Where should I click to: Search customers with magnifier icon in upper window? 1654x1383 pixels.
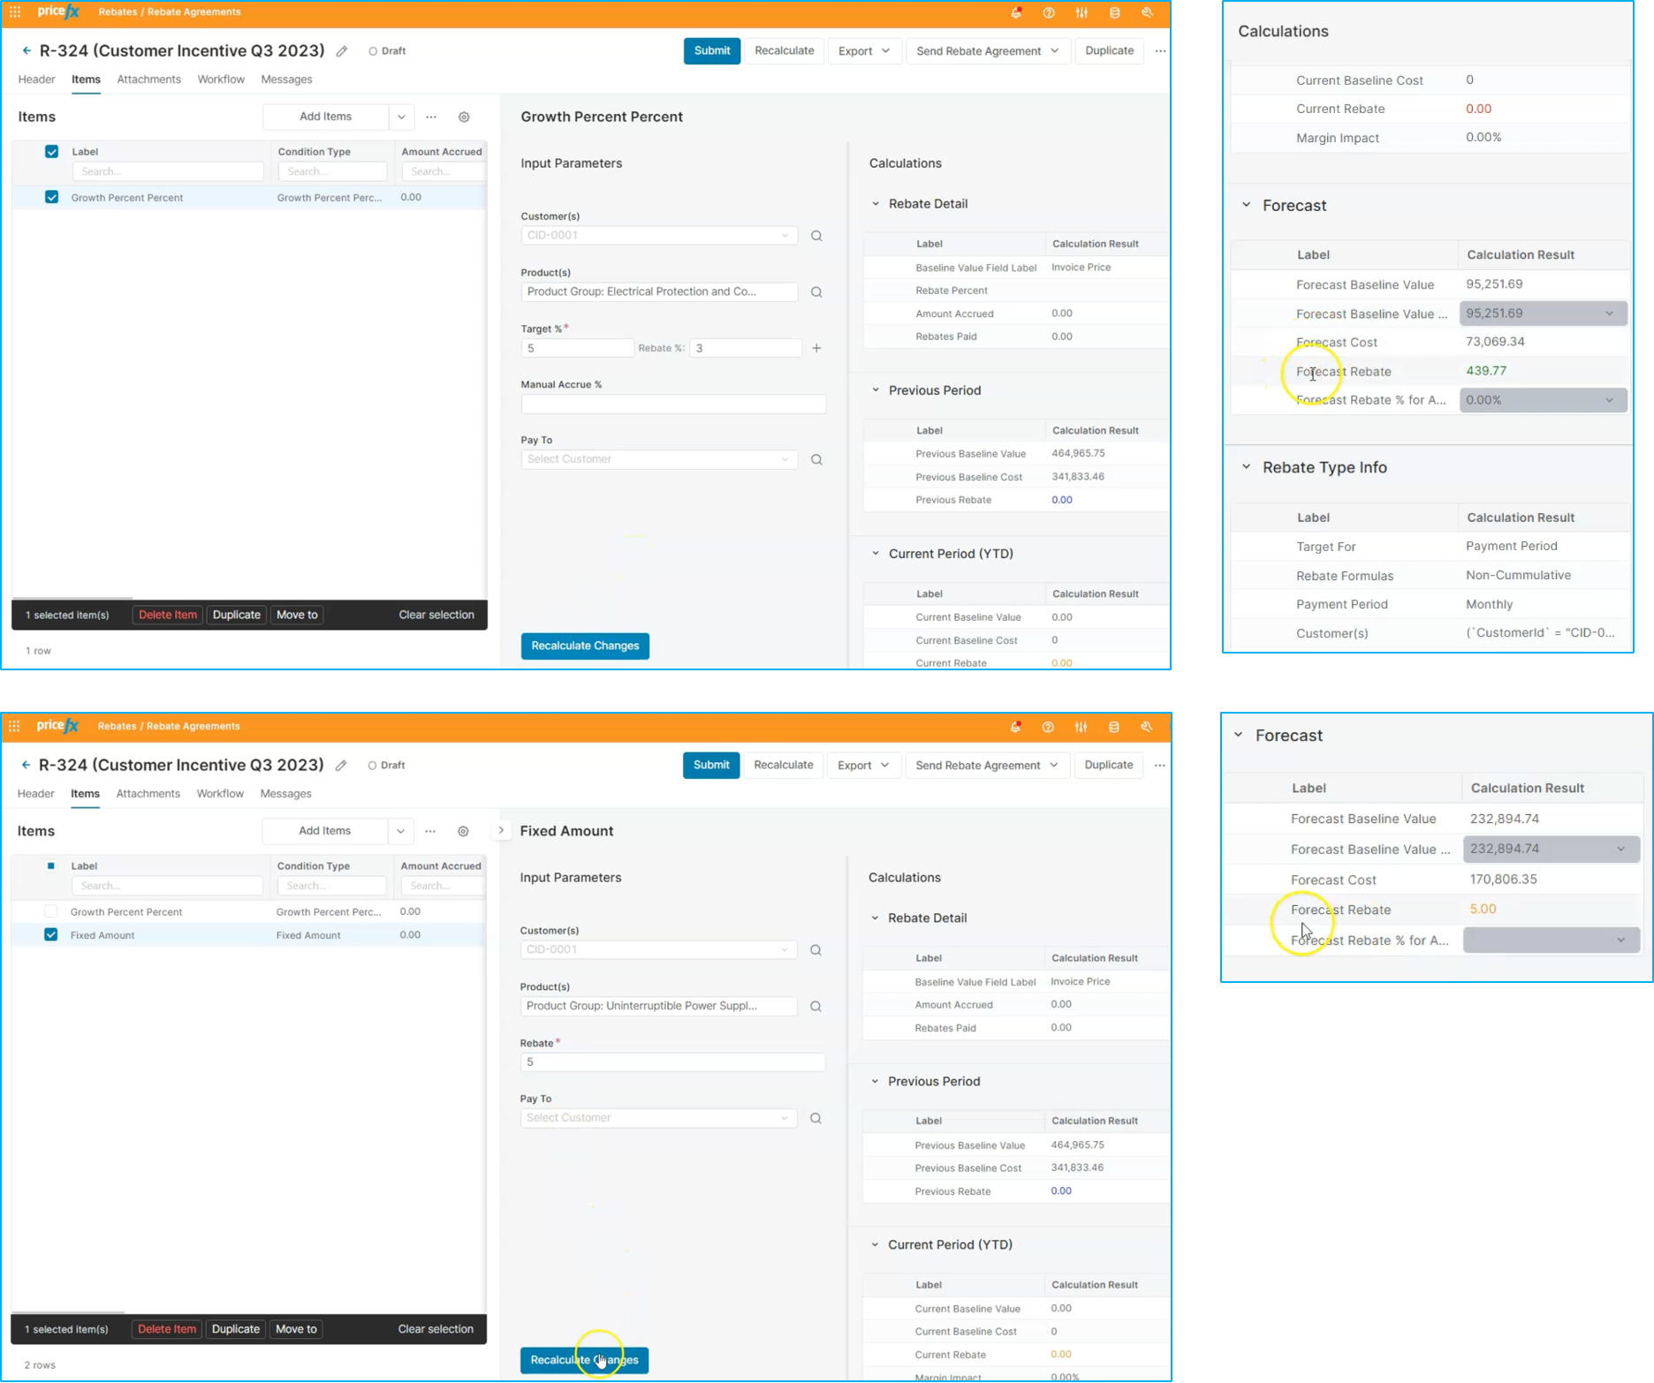(x=816, y=236)
